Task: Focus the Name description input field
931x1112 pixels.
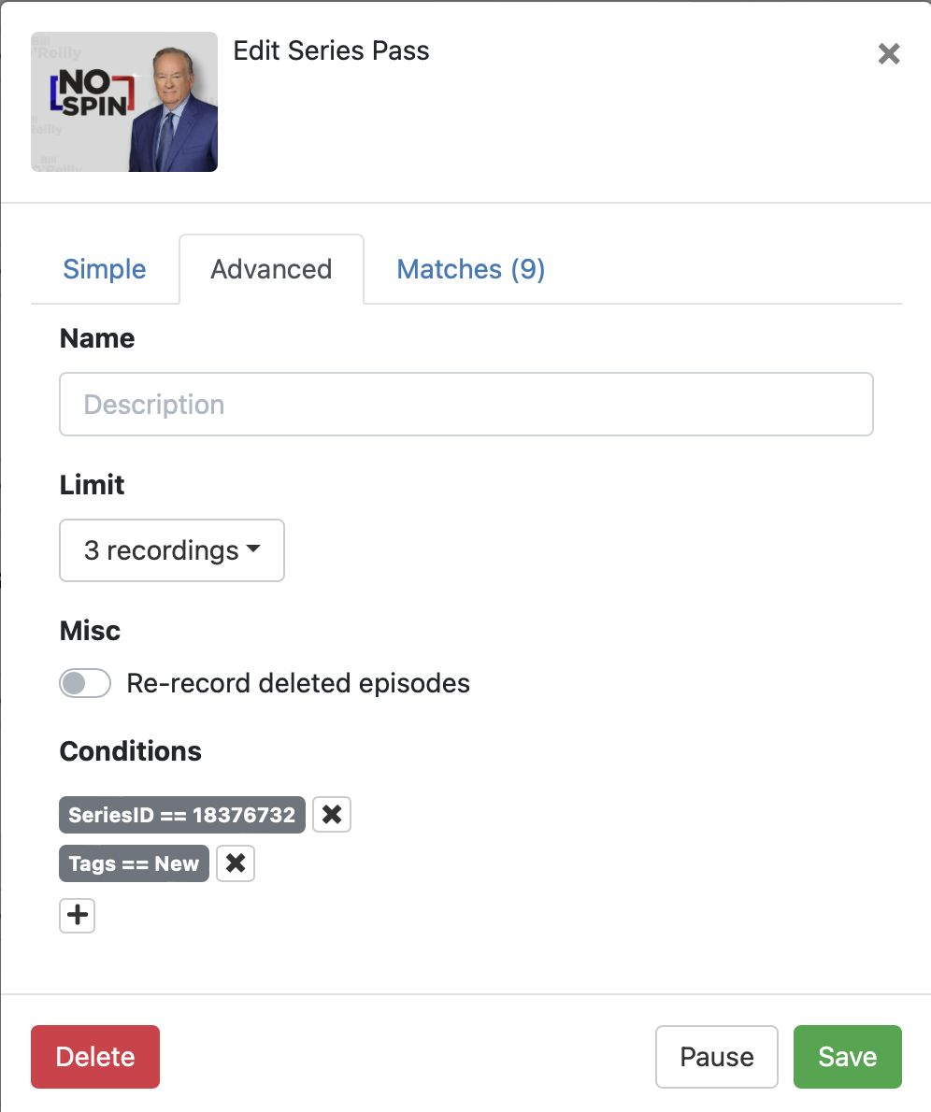Action: tap(465, 405)
